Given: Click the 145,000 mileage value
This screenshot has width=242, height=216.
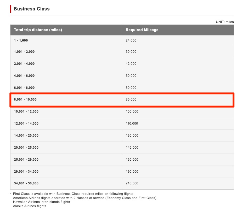Looking at the screenshot, I should click(132, 148).
